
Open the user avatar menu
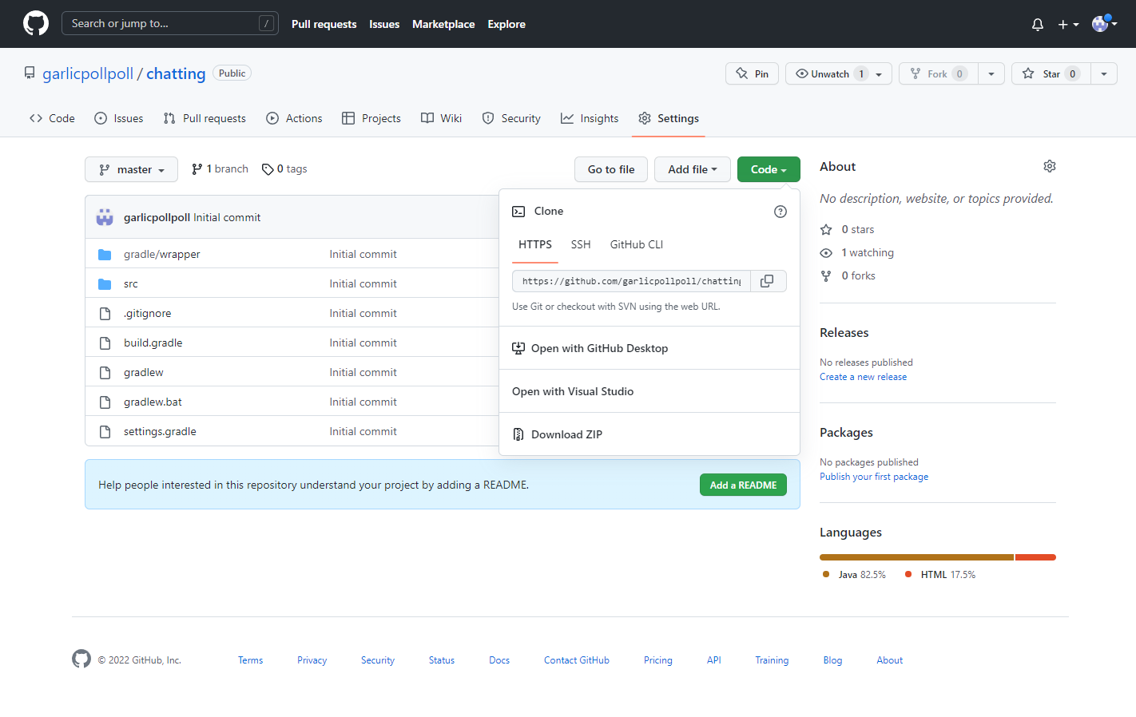point(1104,24)
